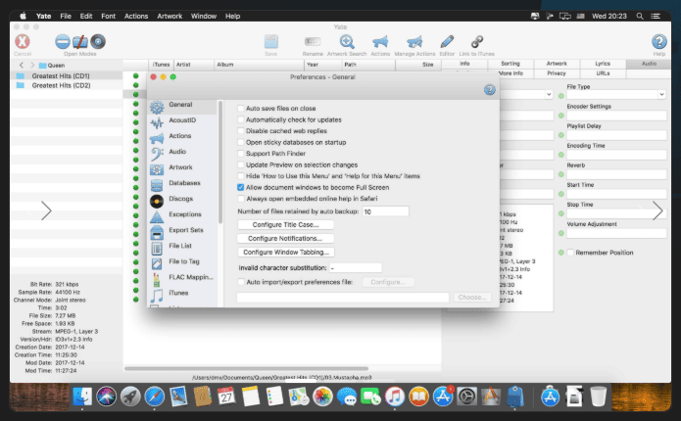Click Configure Title Case button
681x421 pixels.
[x=286, y=225]
